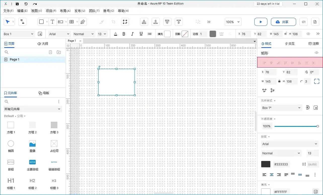The width and height of the screenshot is (323, 195).
Task: Click the Undo arrow icon
Action: [26, 4]
